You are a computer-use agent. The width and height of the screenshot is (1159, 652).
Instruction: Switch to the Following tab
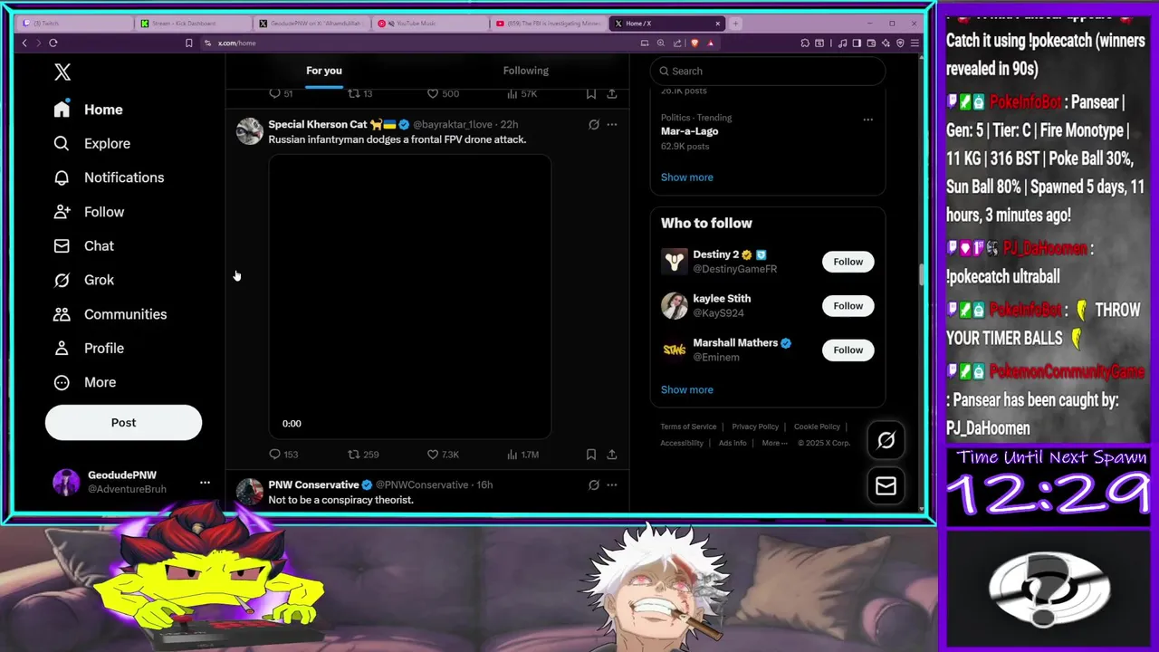point(526,71)
